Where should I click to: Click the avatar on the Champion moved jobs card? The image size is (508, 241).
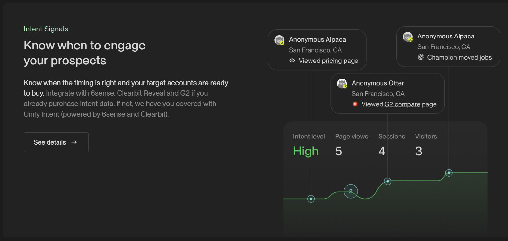point(408,37)
